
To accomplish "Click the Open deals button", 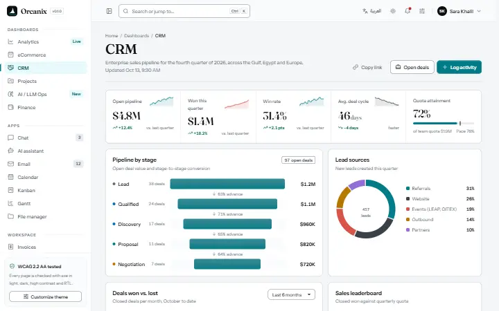I will pyautogui.click(x=412, y=67).
